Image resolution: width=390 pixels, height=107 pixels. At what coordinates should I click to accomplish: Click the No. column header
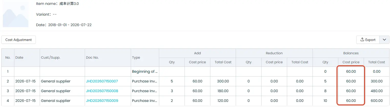point(8,58)
